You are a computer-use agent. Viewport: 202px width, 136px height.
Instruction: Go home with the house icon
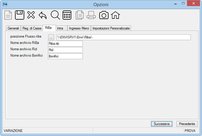pos(115,15)
